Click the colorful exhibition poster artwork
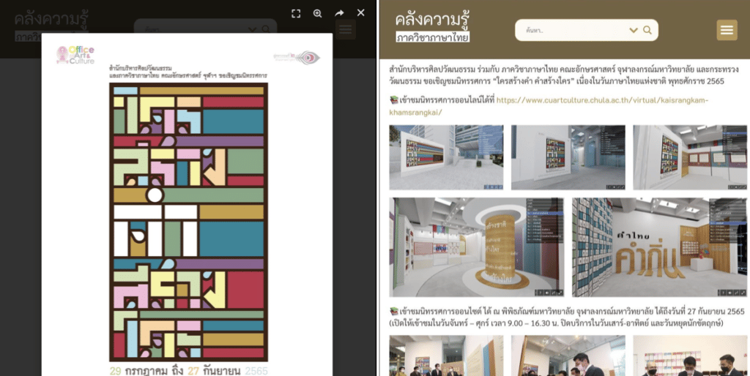This screenshot has width=750, height=376. tap(188, 222)
